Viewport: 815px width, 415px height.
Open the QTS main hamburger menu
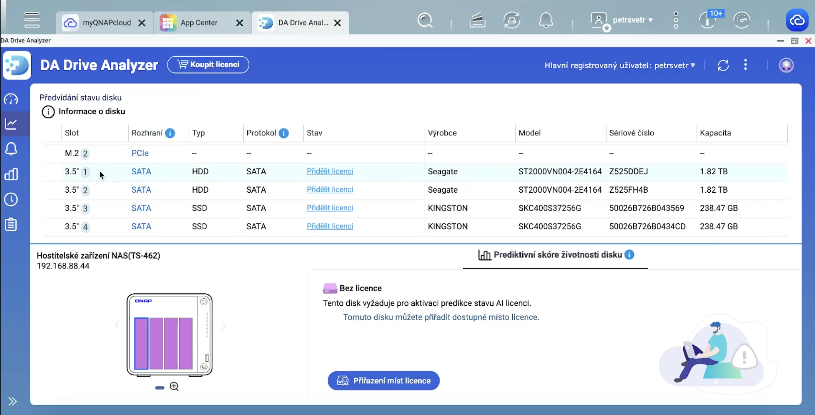(32, 20)
